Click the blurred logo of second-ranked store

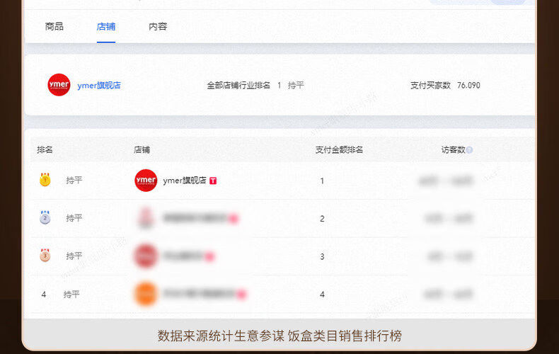[146, 218]
